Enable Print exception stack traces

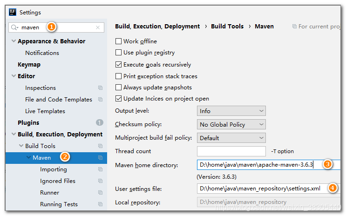(x=118, y=76)
